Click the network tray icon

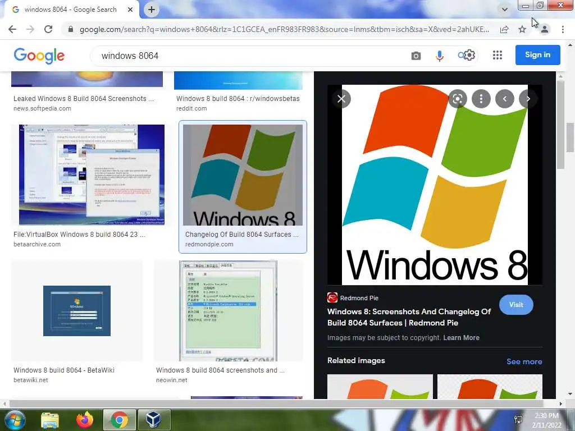point(518,420)
